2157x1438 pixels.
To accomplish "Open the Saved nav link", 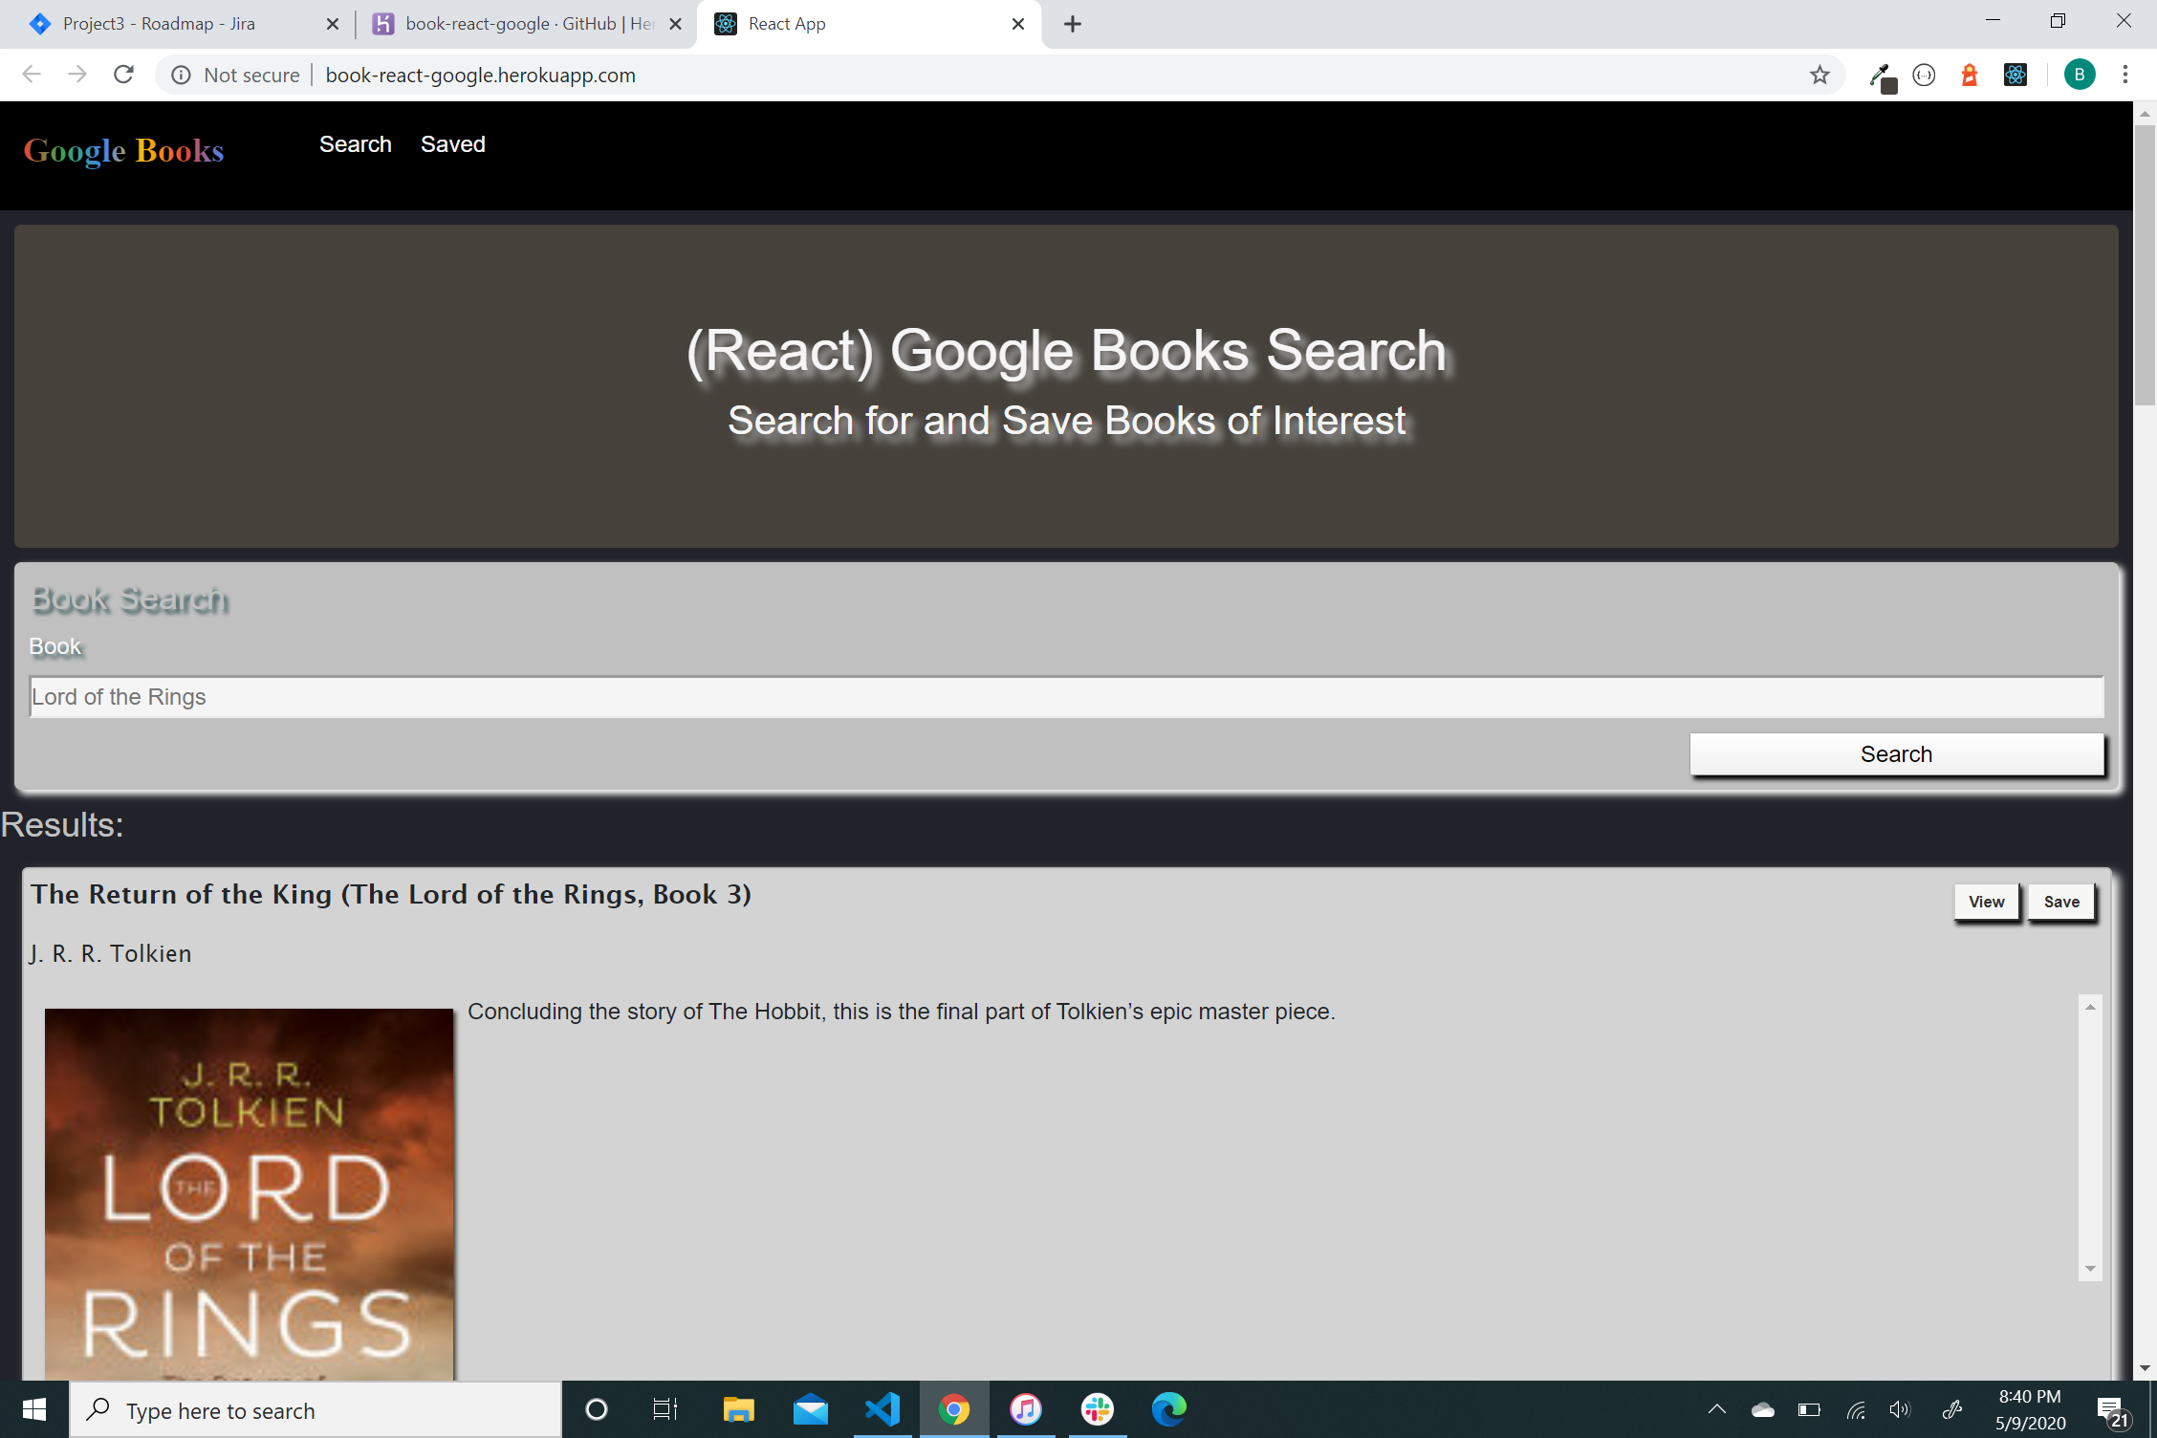I will point(453,144).
